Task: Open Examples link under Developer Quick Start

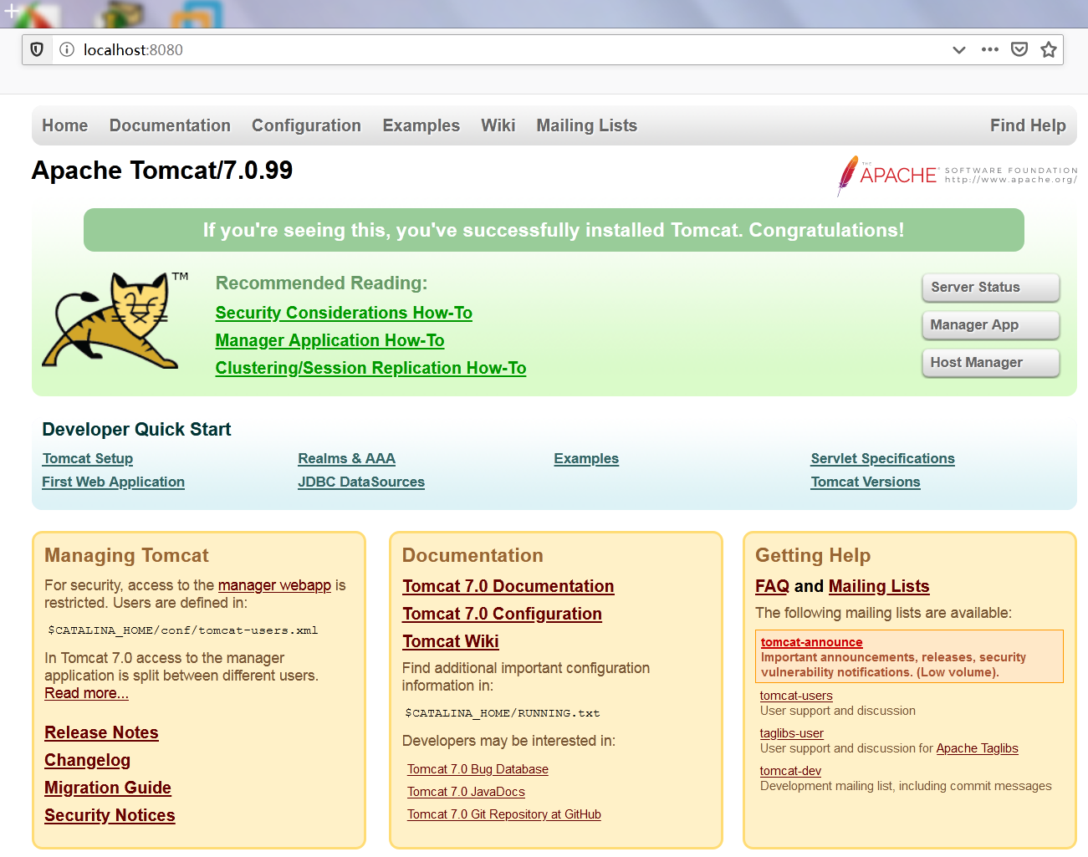Action: click(x=586, y=459)
